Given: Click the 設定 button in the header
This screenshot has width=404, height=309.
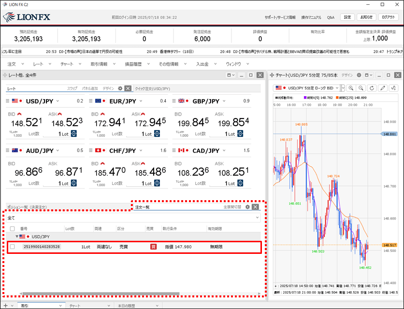Looking at the screenshot, I should [x=347, y=17].
